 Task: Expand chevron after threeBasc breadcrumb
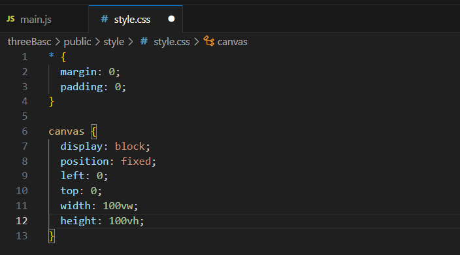(x=57, y=42)
